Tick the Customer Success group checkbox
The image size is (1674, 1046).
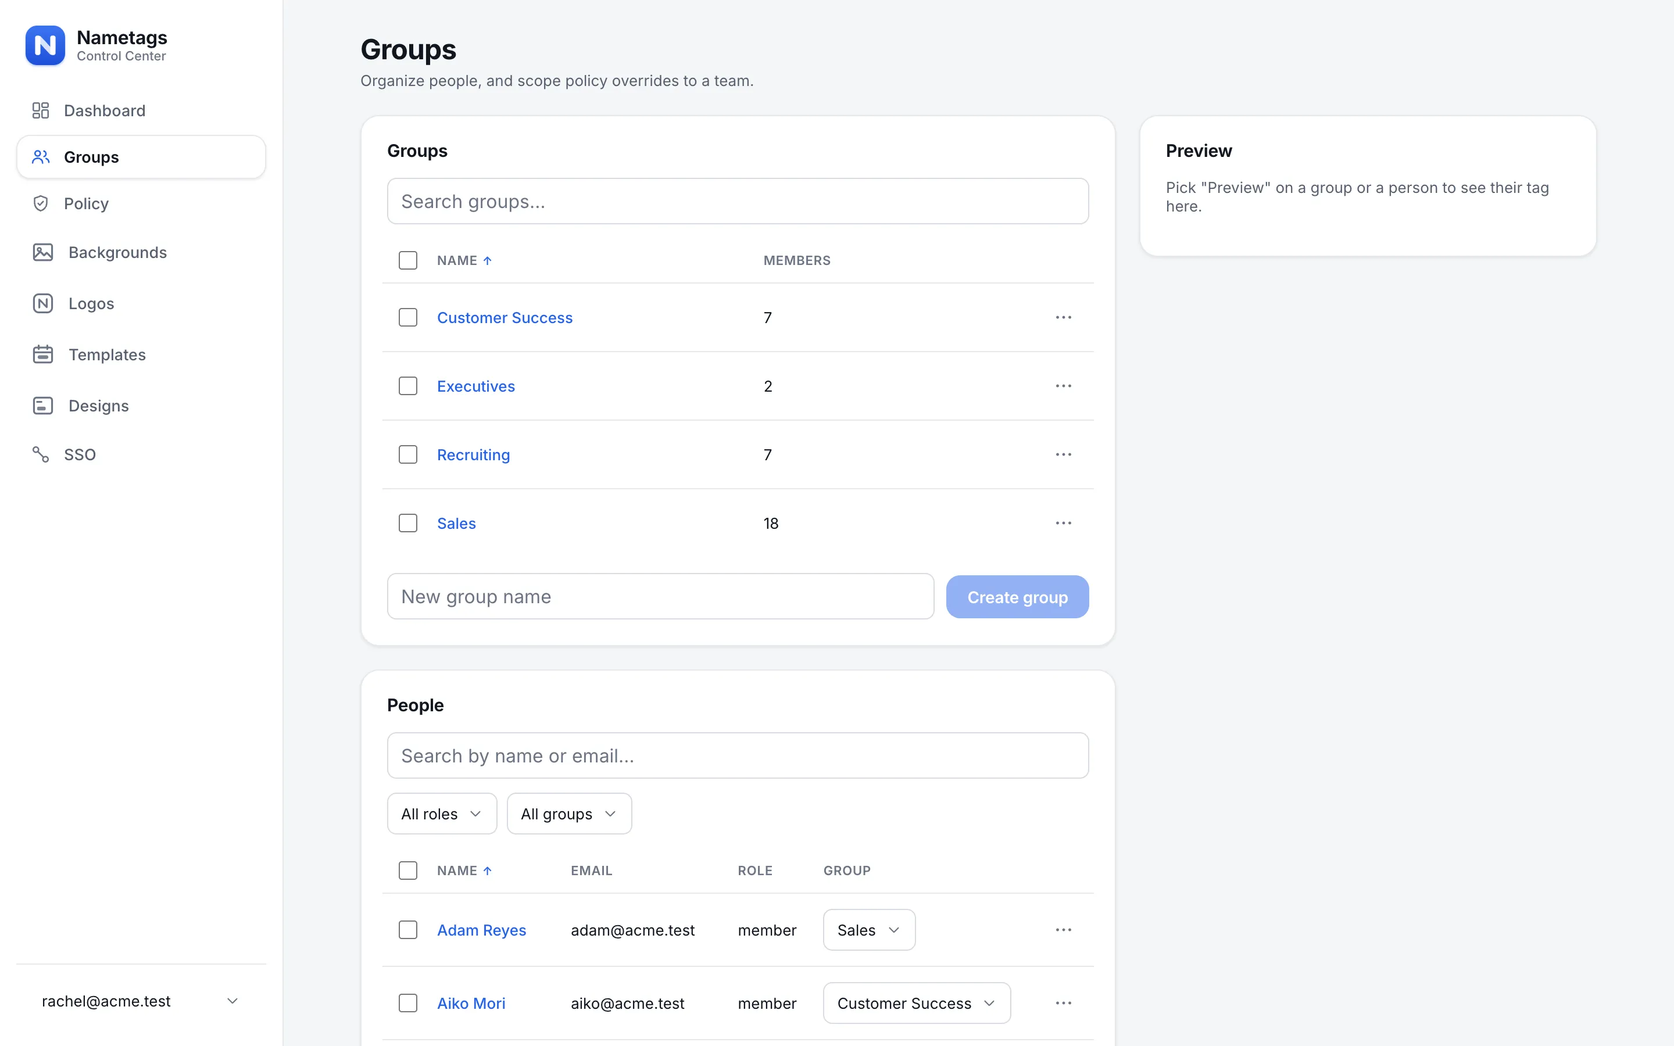tap(408, 317)
